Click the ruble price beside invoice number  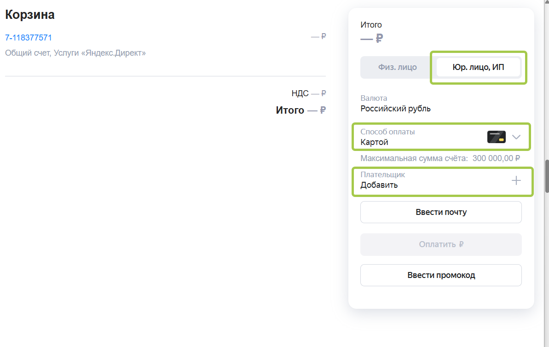318,37
